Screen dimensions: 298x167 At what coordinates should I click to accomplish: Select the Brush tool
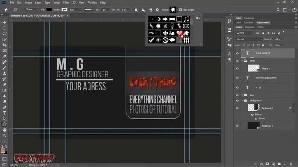pyautogui.click(x=4, y=68)
